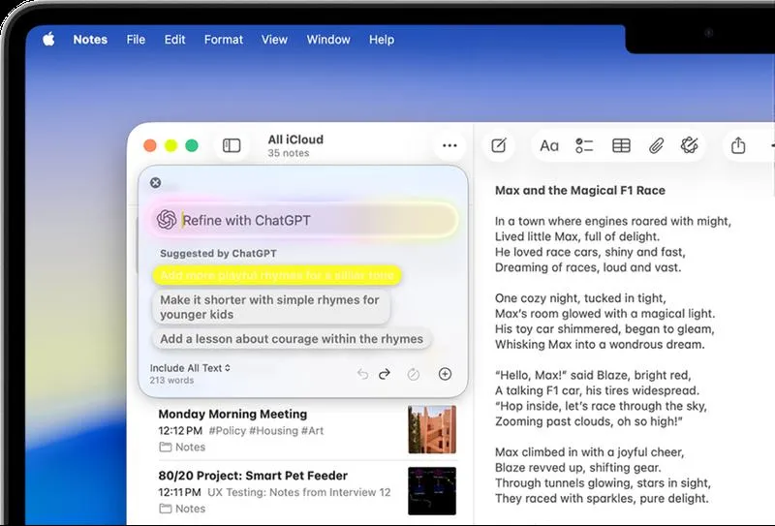Image resolution: width=775 pixels, height=526 pixels.
Task: Close the ChatGPT refine popup
Action: tap(155, 183)
